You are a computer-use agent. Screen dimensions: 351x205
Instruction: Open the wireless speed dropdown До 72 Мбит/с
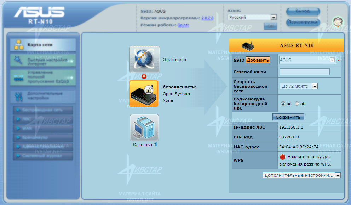click(299, 86)
